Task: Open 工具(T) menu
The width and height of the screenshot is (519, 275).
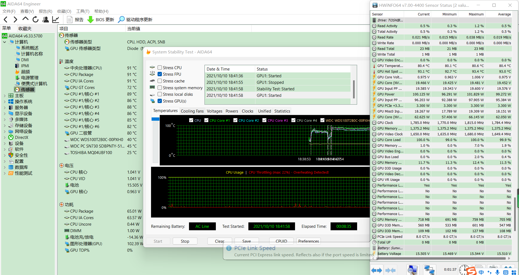Action: (83, 11)
